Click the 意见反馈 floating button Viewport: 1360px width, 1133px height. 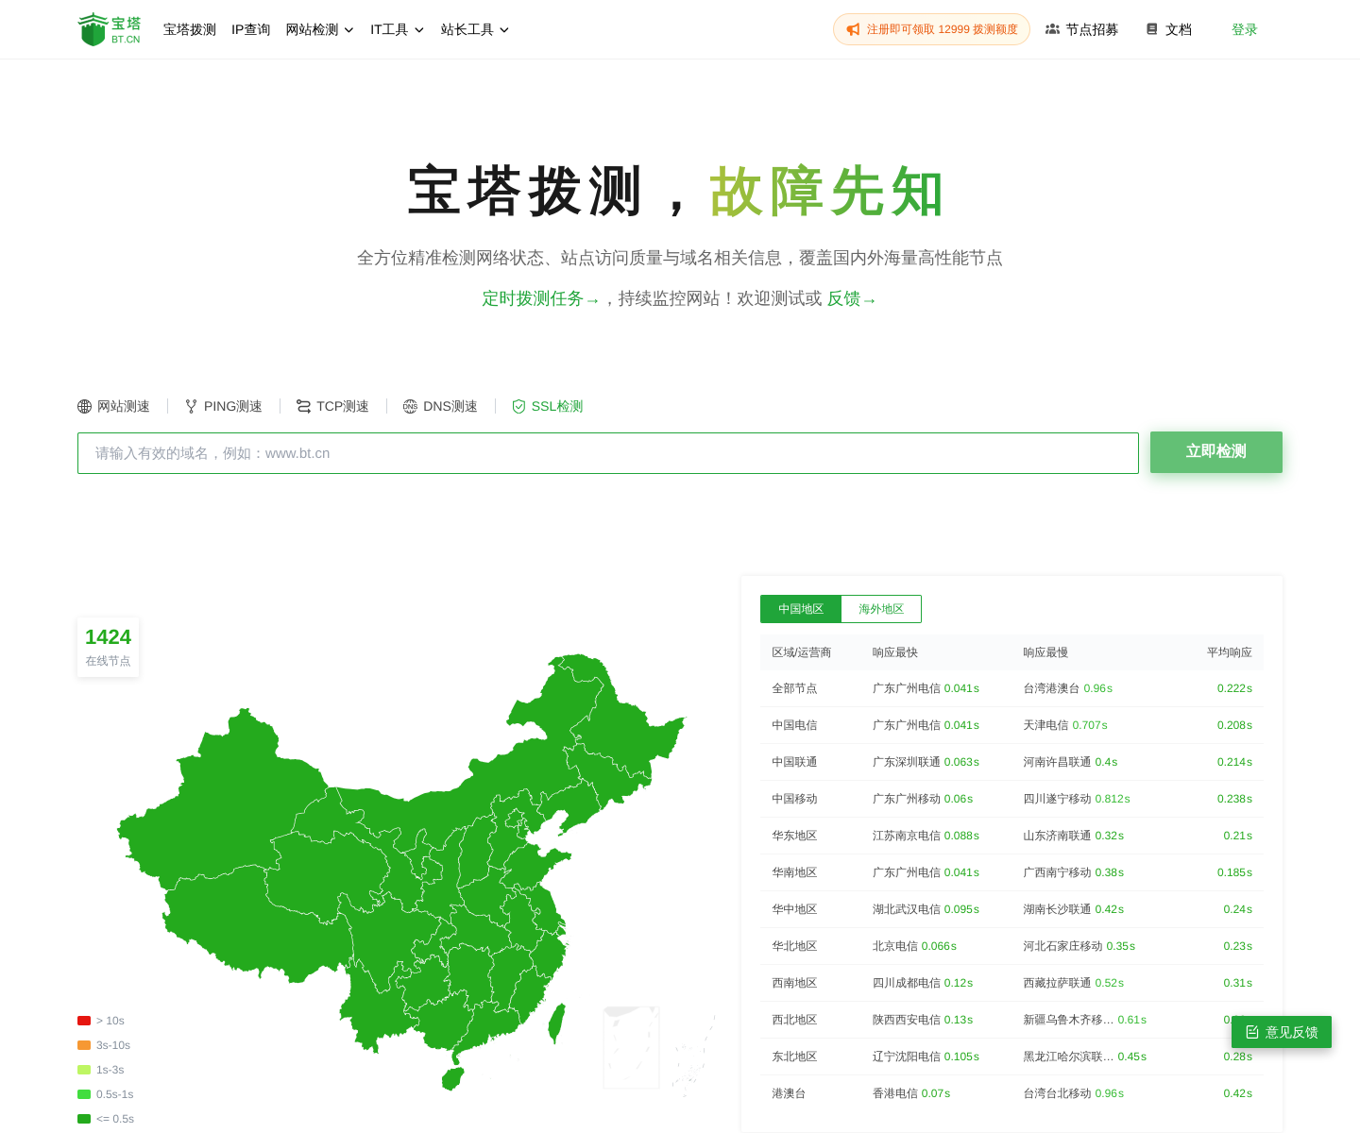[1282, 1032]
